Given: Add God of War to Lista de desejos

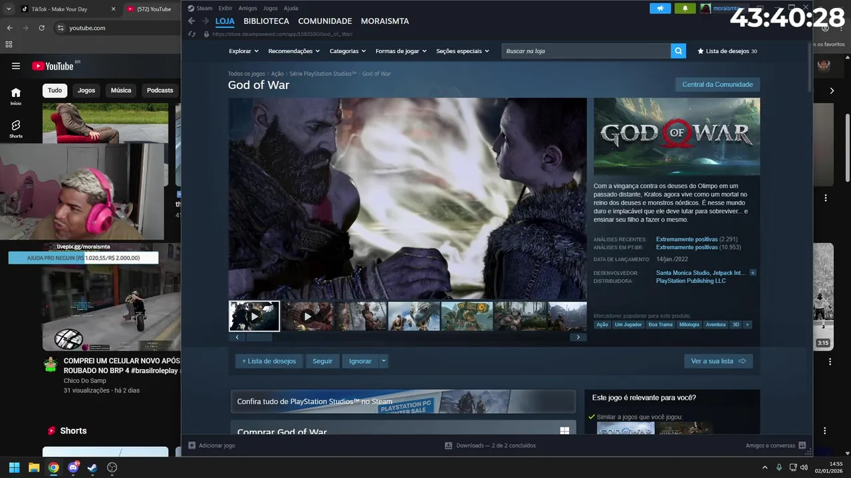Looking at the screenshot, I should [x=269, y=361].
